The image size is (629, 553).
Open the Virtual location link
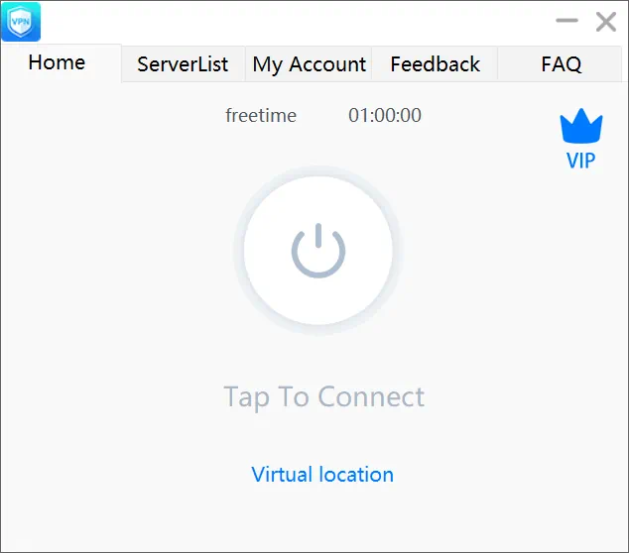point(322,475)
